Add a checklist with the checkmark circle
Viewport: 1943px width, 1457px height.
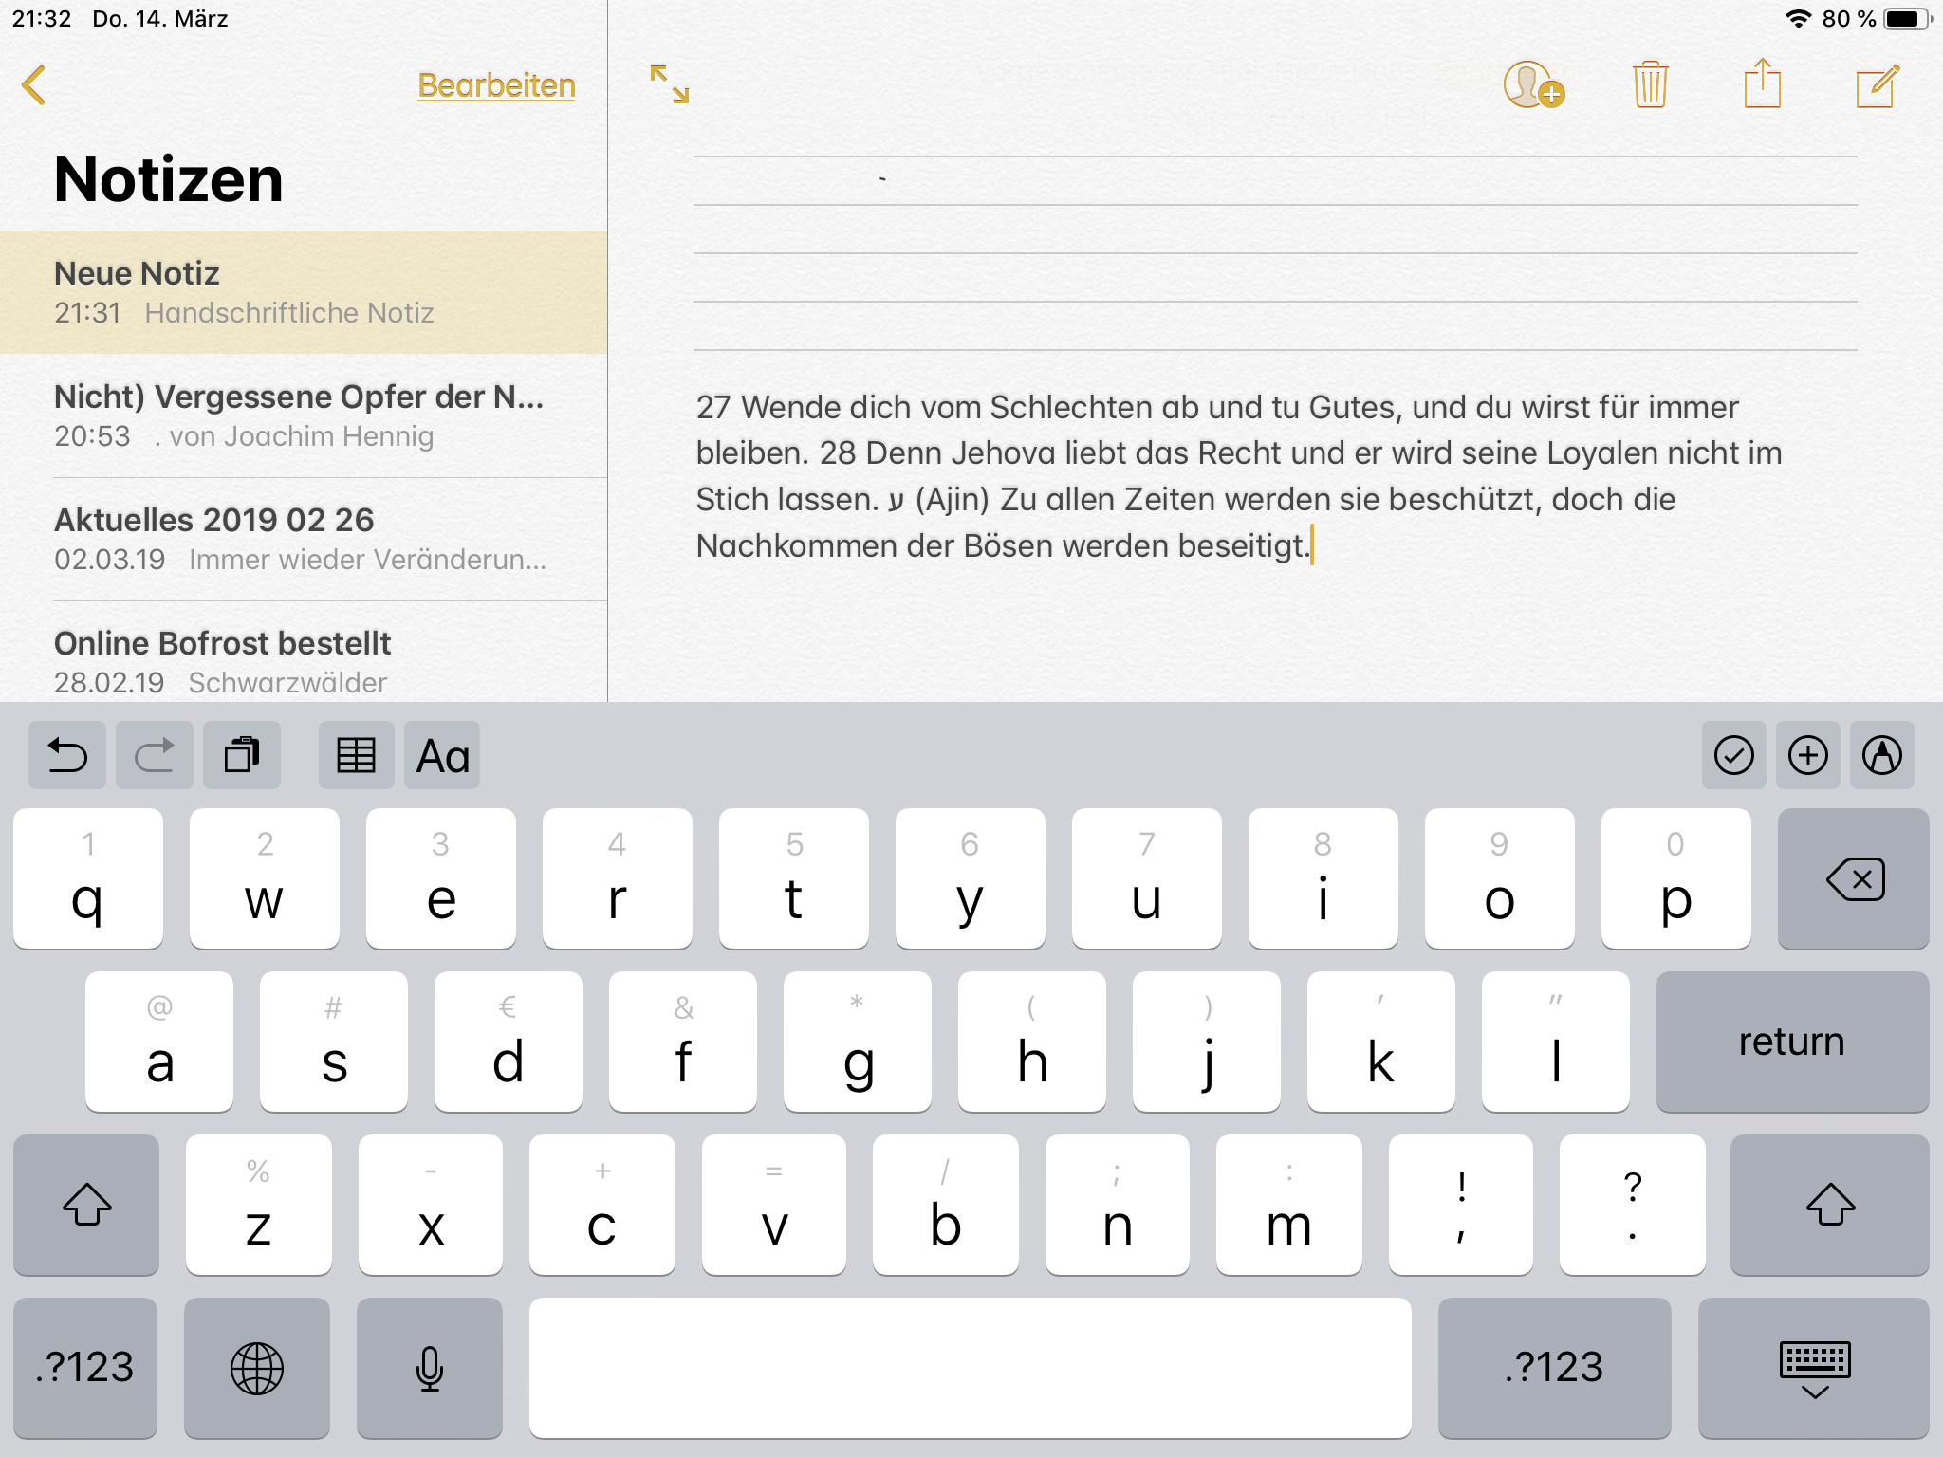[x=1733, y=756]
